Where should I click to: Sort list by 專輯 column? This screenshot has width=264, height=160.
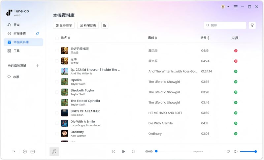tap(152, 38)
